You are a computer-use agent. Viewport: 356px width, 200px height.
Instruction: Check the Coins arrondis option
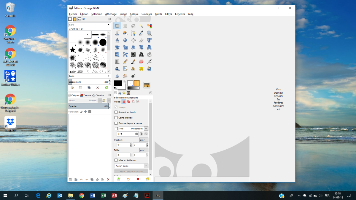click(116, 118)
